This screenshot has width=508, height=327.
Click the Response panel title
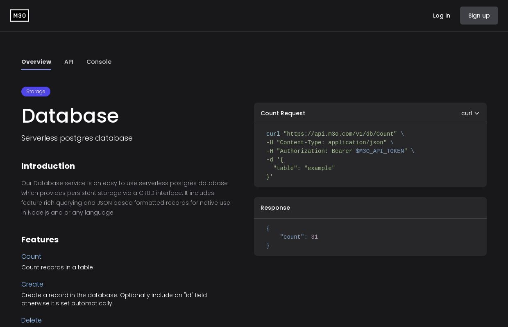(275, 208)
